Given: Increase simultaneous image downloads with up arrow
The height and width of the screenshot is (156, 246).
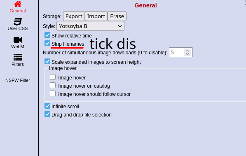Looking at the screenshot, I should pos(187,51).
